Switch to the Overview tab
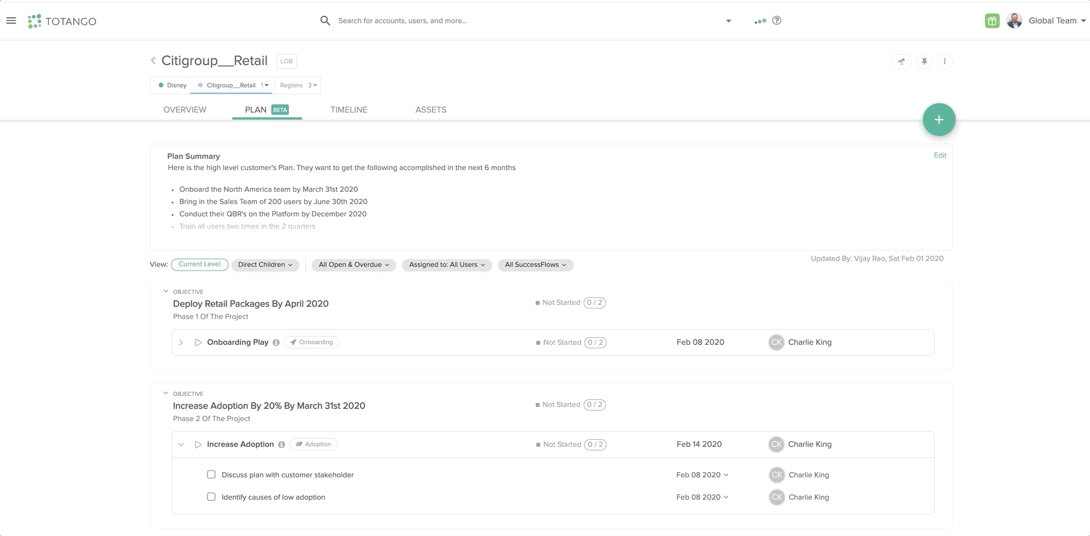Screen dimensions: 1090x536 [x=185, y=110]
